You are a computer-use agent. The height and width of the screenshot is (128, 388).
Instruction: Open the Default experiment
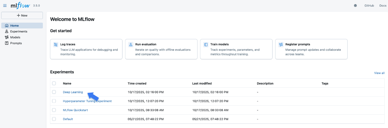tap(68, 119)
